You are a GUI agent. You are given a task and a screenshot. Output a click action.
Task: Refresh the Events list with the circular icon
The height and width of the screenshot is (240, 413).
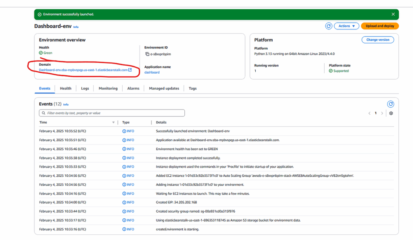pos(390,104)
